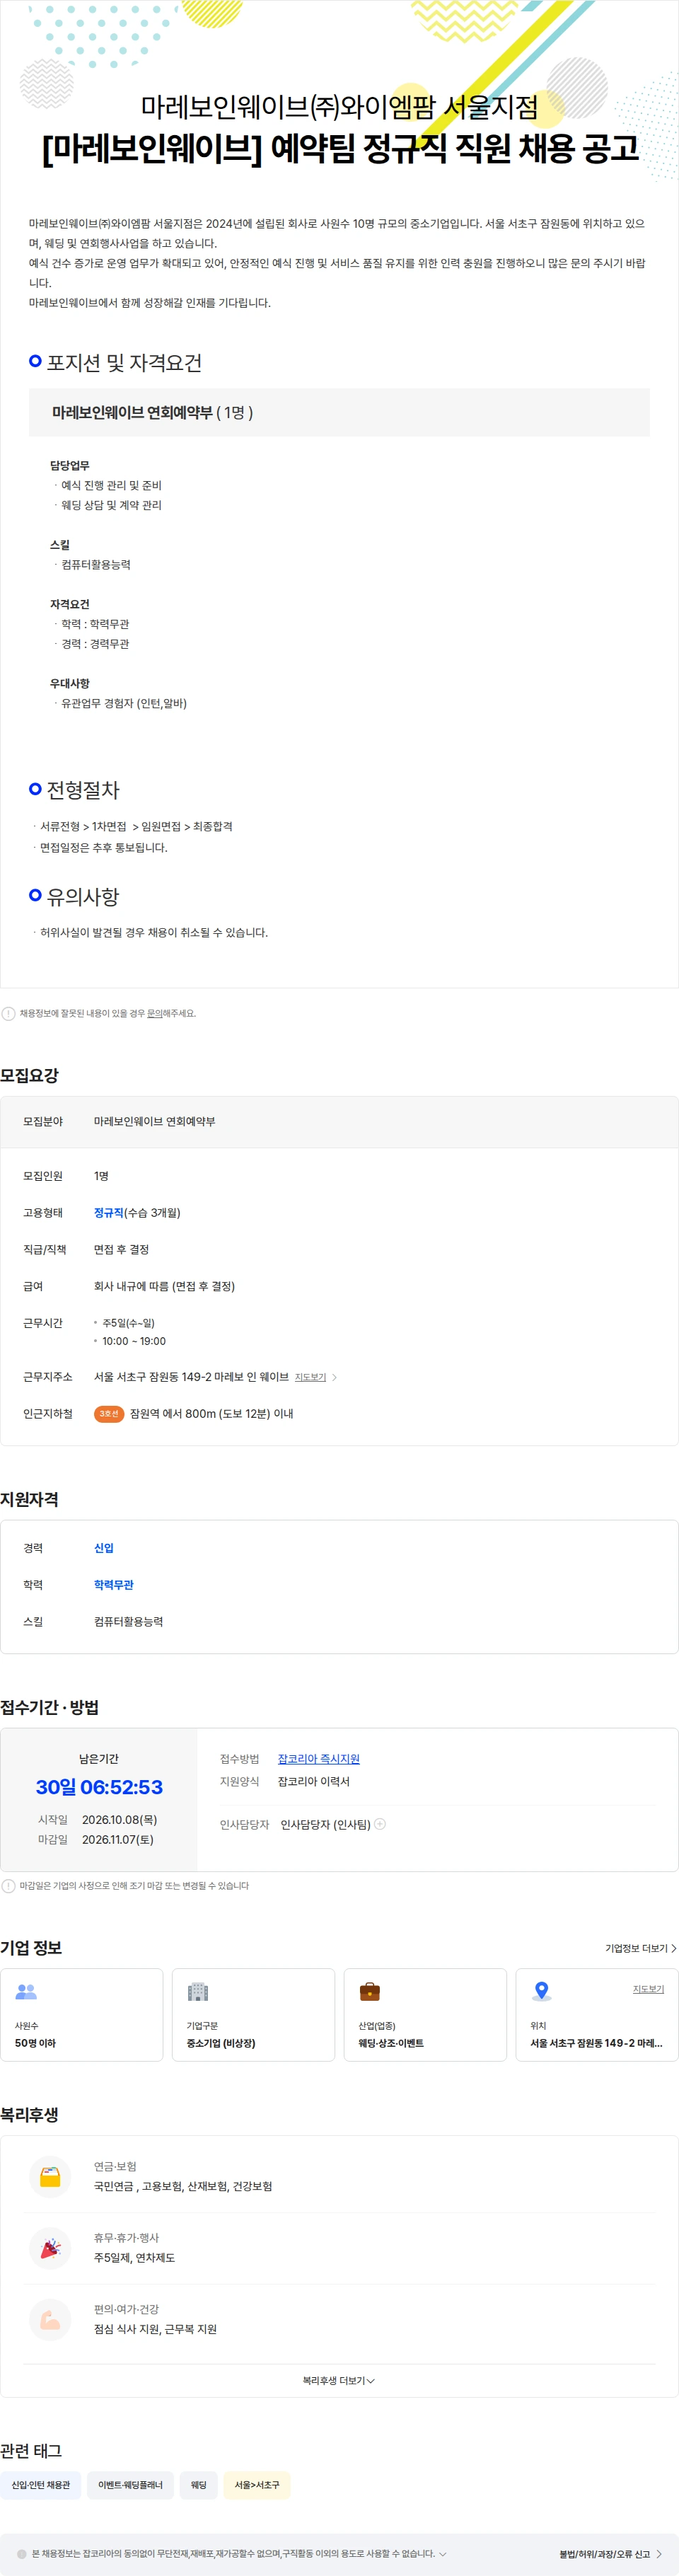
Task: Expand 복리후생 더보기
Action: 339,2380
